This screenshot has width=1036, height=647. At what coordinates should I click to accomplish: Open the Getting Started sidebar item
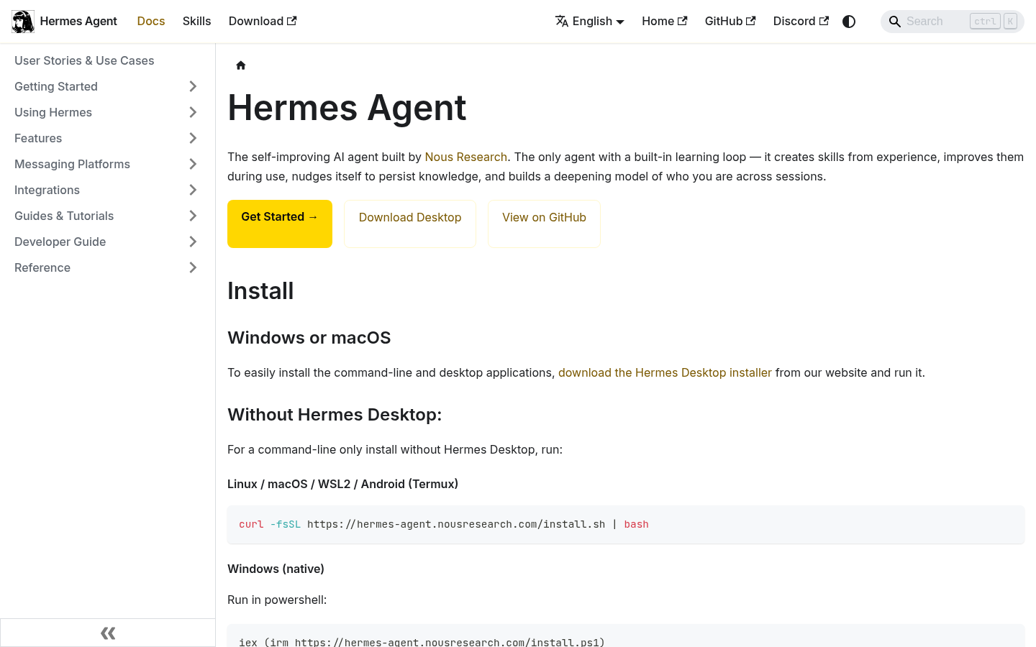56,86
